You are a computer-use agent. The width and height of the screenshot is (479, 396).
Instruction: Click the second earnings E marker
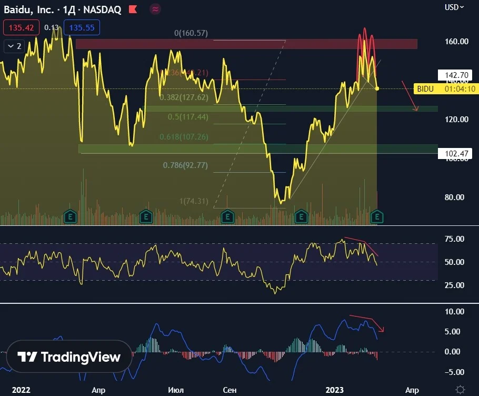(x=146, y=217)
